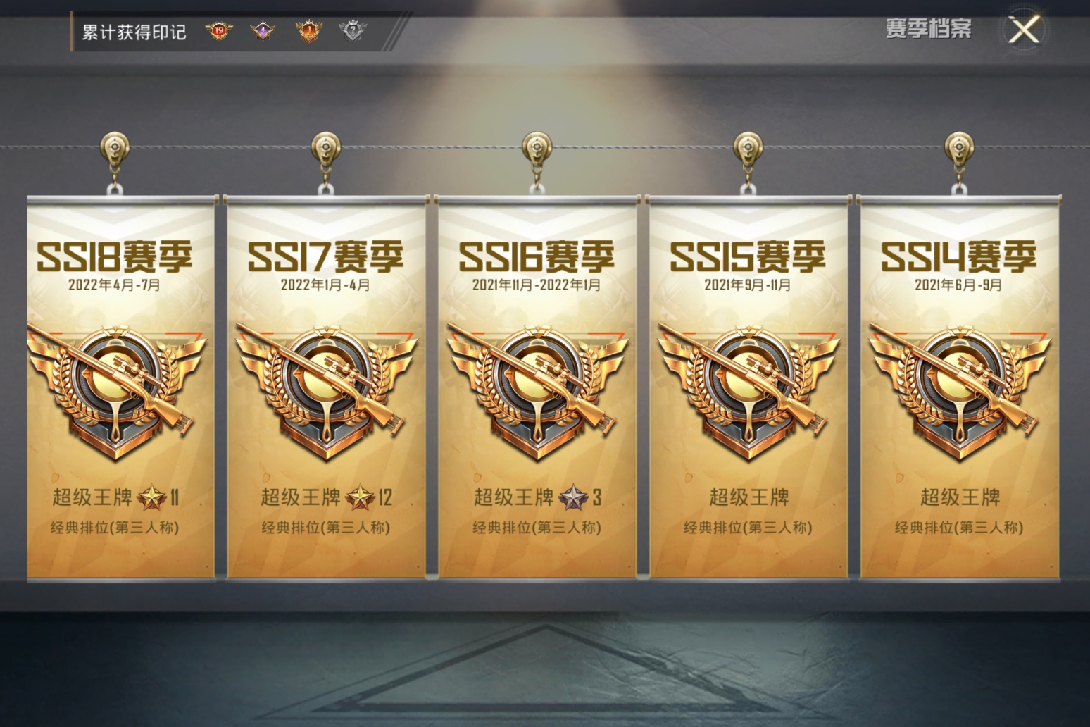Click the gold star with 12

[x=368, y=498]
